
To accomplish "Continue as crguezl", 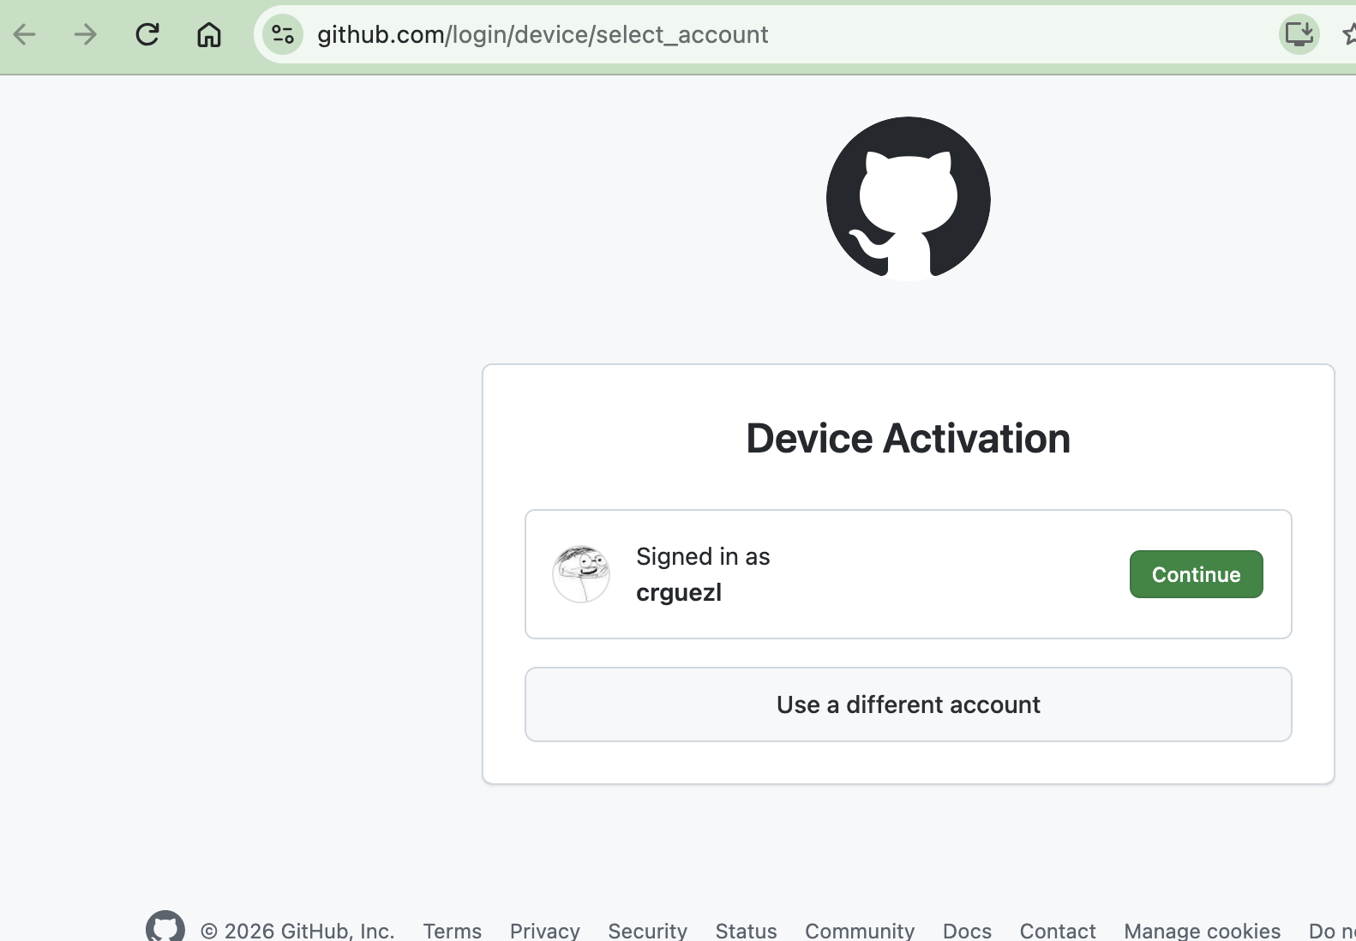I will click(x=1196, y=574).
